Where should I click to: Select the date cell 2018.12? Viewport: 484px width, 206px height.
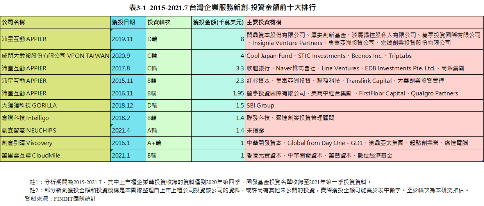point(129,106)
